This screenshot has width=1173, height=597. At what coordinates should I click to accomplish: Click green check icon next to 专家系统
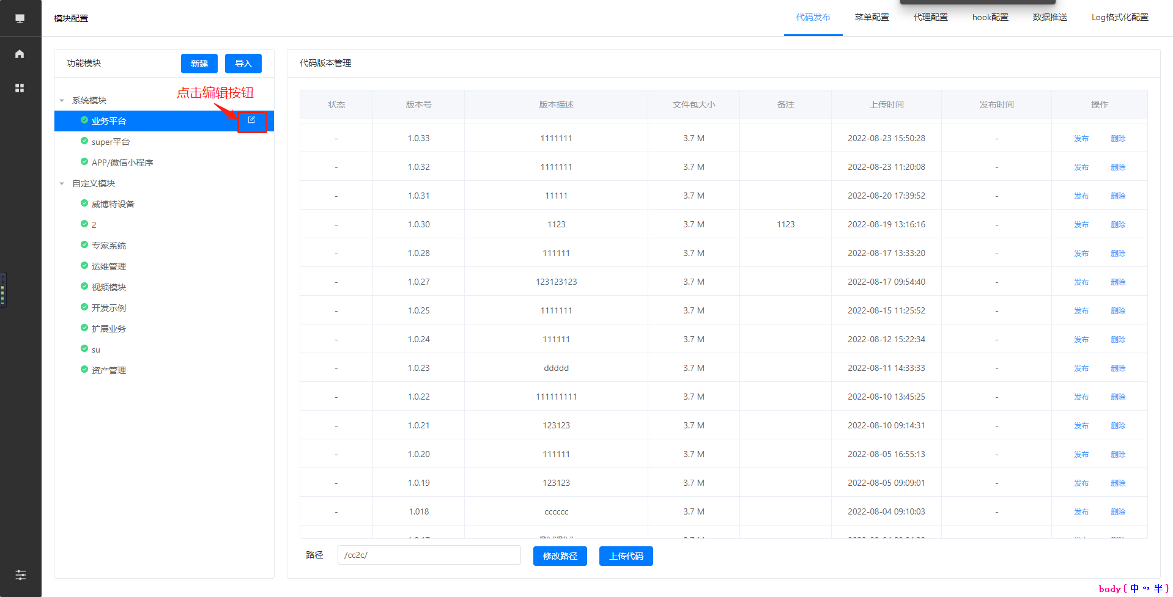[84, 245]
